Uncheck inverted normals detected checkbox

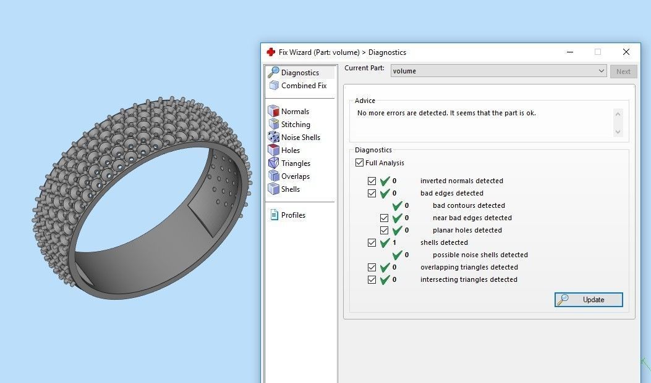(x=372, y=181)
